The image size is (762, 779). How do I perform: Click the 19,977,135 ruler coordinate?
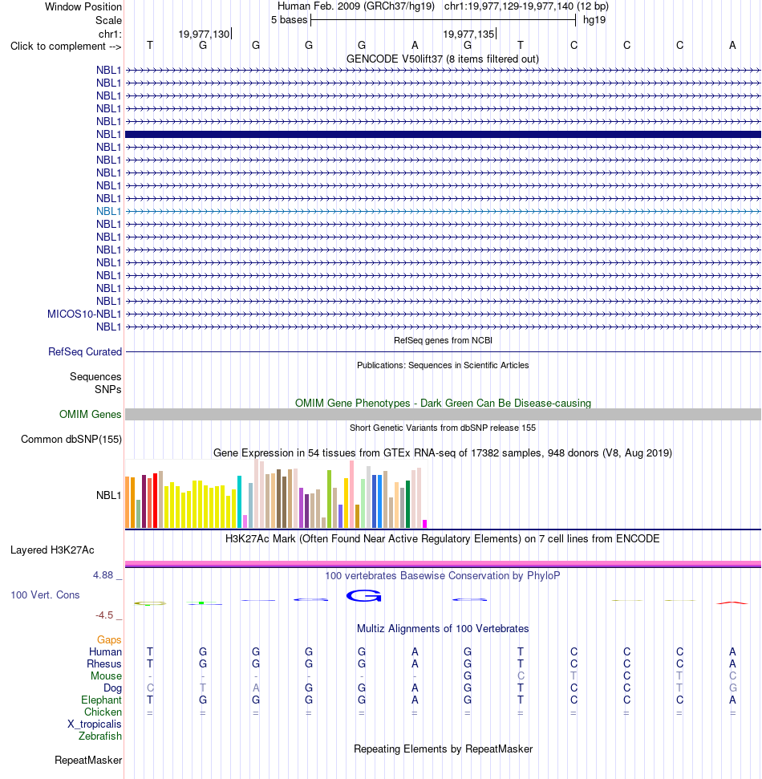pos(468,34)
